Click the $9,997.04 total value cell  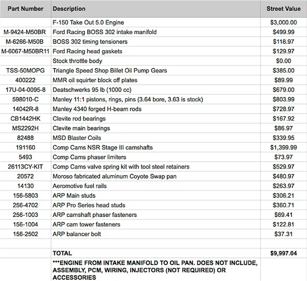coord(283,253)
